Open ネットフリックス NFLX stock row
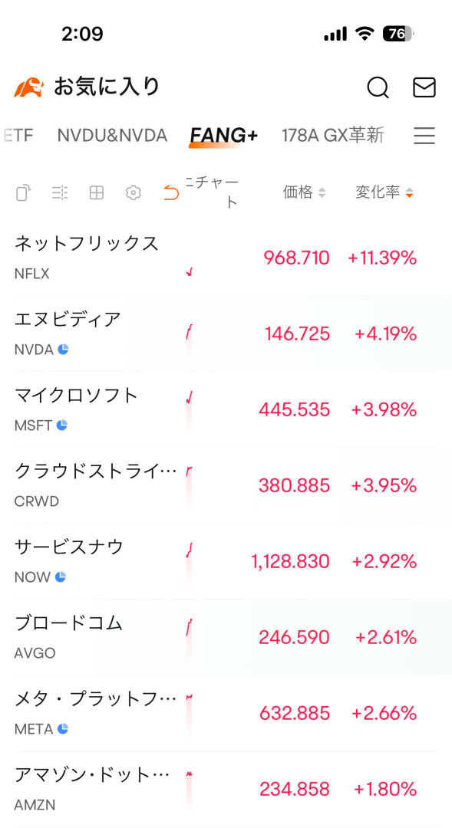This screenshot has width=452, height=828. point(226,258)
